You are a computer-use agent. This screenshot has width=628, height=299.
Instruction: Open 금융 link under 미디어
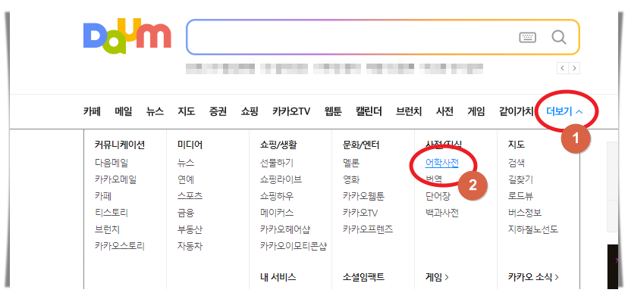pyautogui.click(x=186, y=213)
